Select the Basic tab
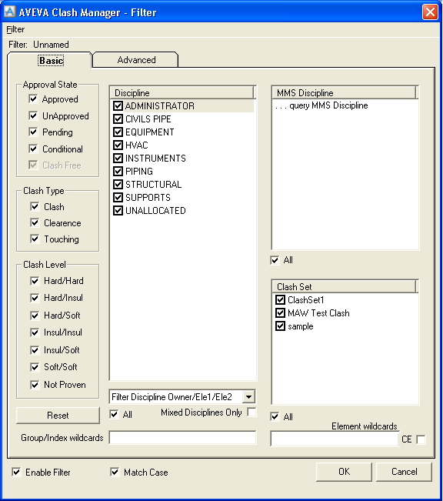This screenshot has width=443, height=501. point(51,60)
